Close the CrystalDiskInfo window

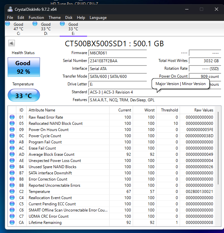click(217, 9)
